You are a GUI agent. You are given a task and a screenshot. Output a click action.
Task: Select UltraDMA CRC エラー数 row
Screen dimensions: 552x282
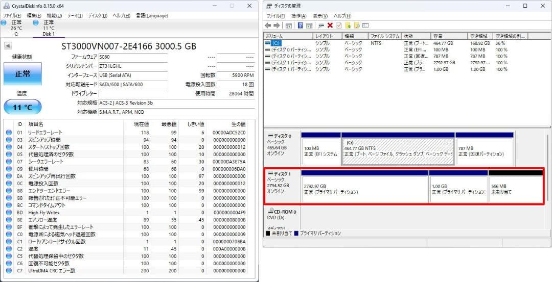click(126, 271)
